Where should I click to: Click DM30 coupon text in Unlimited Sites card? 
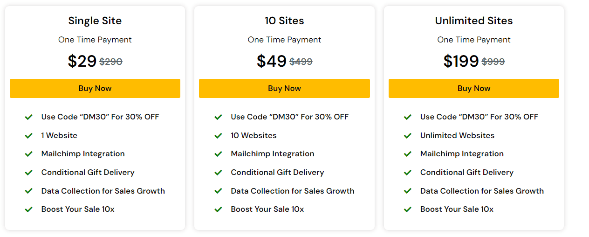coord(479,117)
